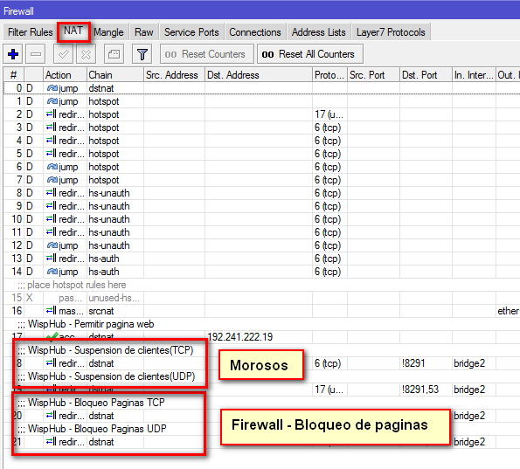520x469 pixels.
Task: Click the Reset Counters button
Action: [206, 54]
